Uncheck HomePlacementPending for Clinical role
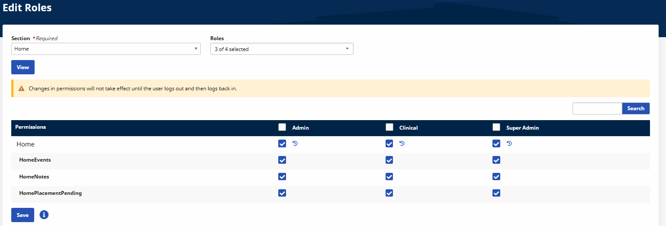 click(x=389, y=193)
